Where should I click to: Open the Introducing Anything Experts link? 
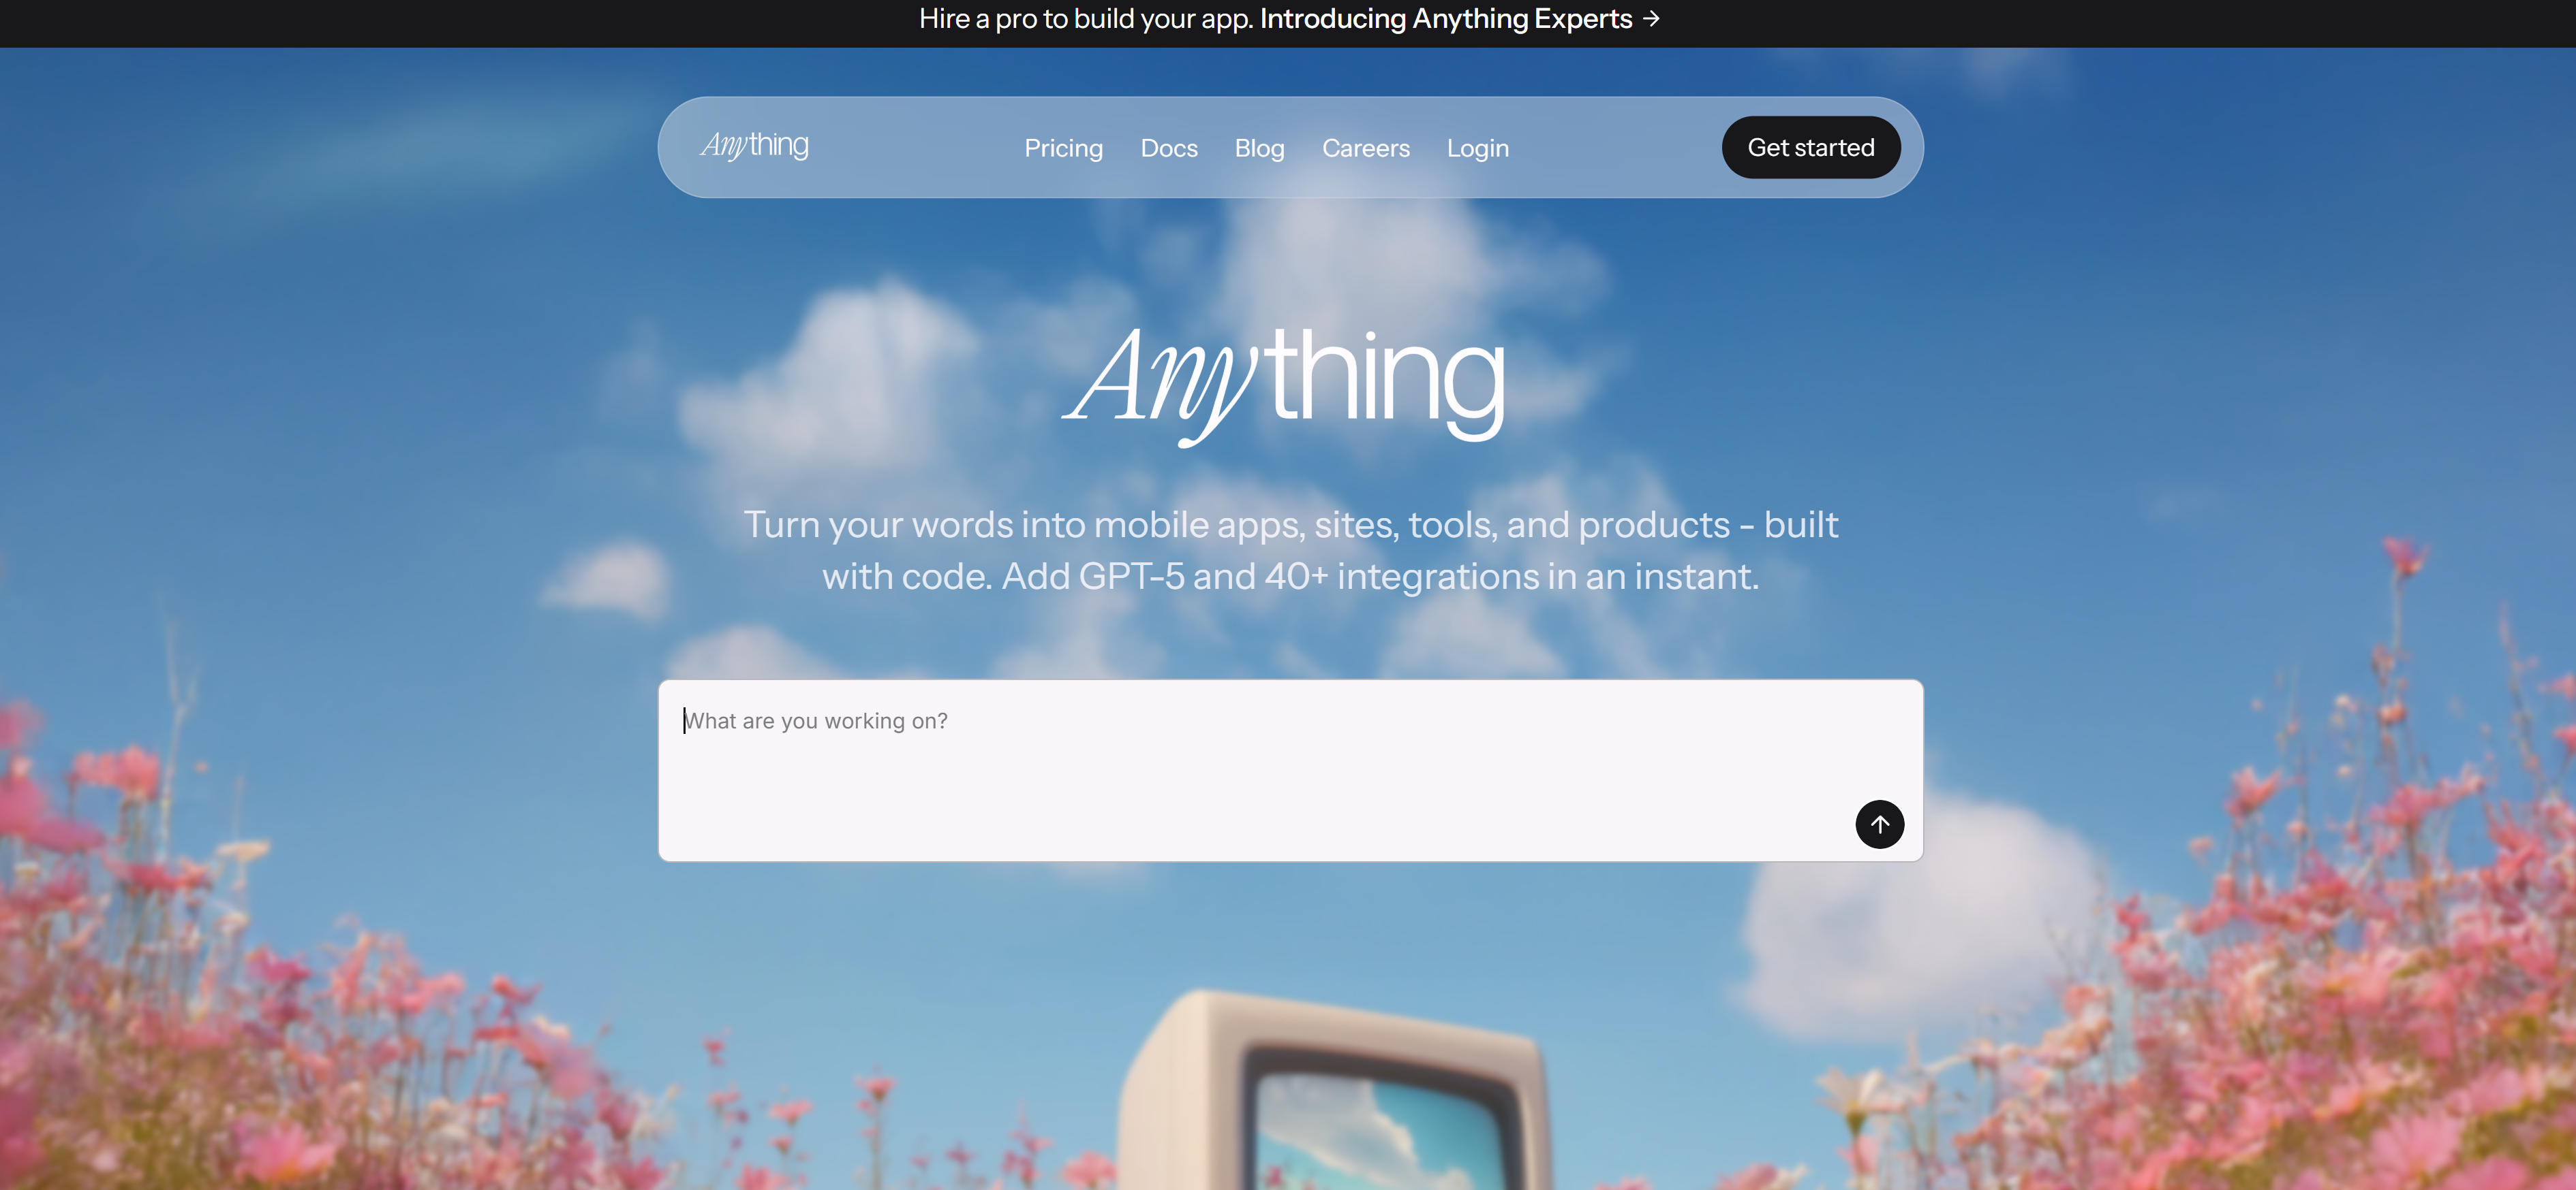coord(1445,19)
